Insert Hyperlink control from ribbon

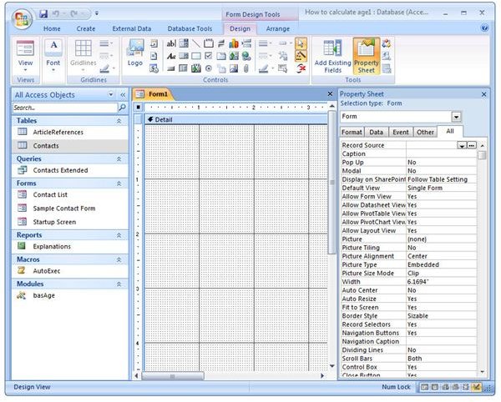(x=246, y=57)
